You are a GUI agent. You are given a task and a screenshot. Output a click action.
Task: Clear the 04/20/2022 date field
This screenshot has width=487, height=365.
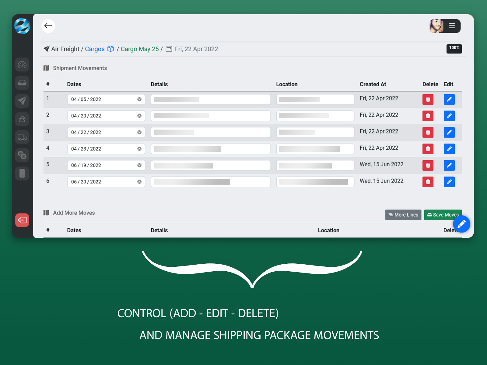[x=139, y=116]
